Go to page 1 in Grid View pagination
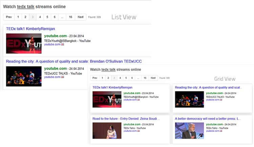The height and width of the screenshot is (147, 254). (102, 78)
